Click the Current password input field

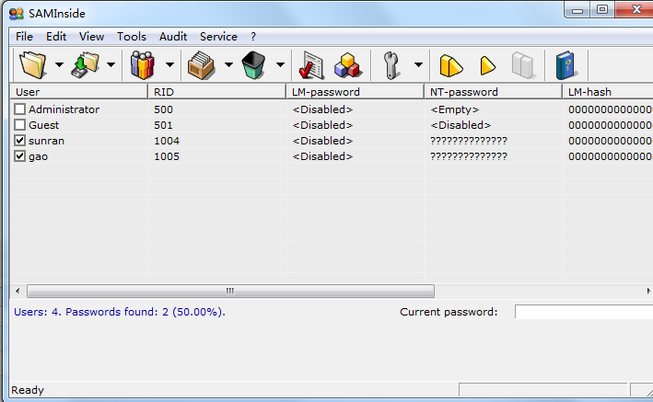pyautogui.click(x=584, y=312)
